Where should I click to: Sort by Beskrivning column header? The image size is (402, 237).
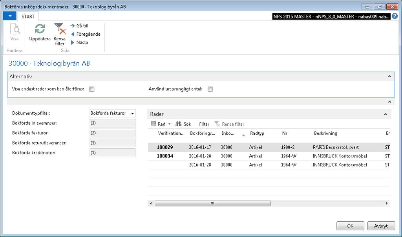pos(325,133)
